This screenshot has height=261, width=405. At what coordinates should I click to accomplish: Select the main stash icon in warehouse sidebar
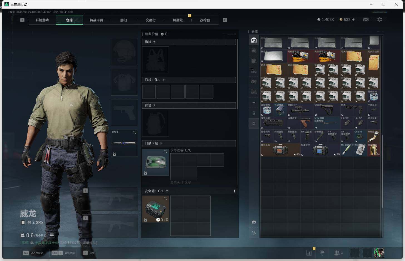point(254,40)
